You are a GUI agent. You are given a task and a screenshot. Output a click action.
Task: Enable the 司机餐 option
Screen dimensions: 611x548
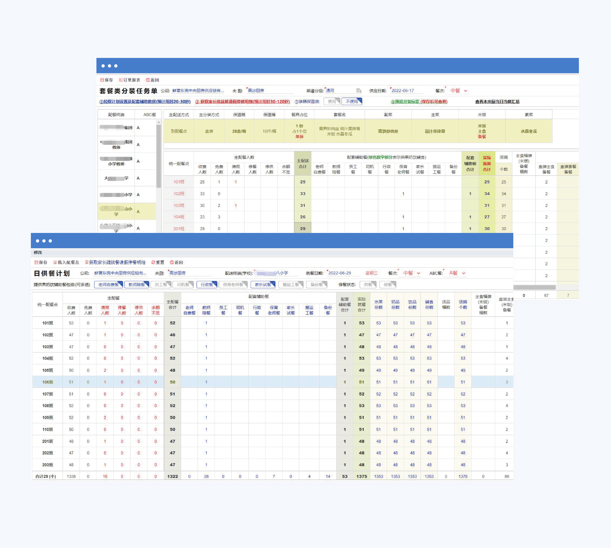click(x=183, y=285)
